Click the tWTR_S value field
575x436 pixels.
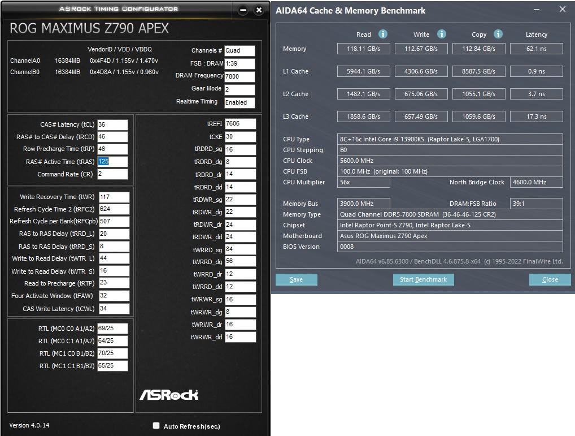pyautogui.click(x=115, y=271)
